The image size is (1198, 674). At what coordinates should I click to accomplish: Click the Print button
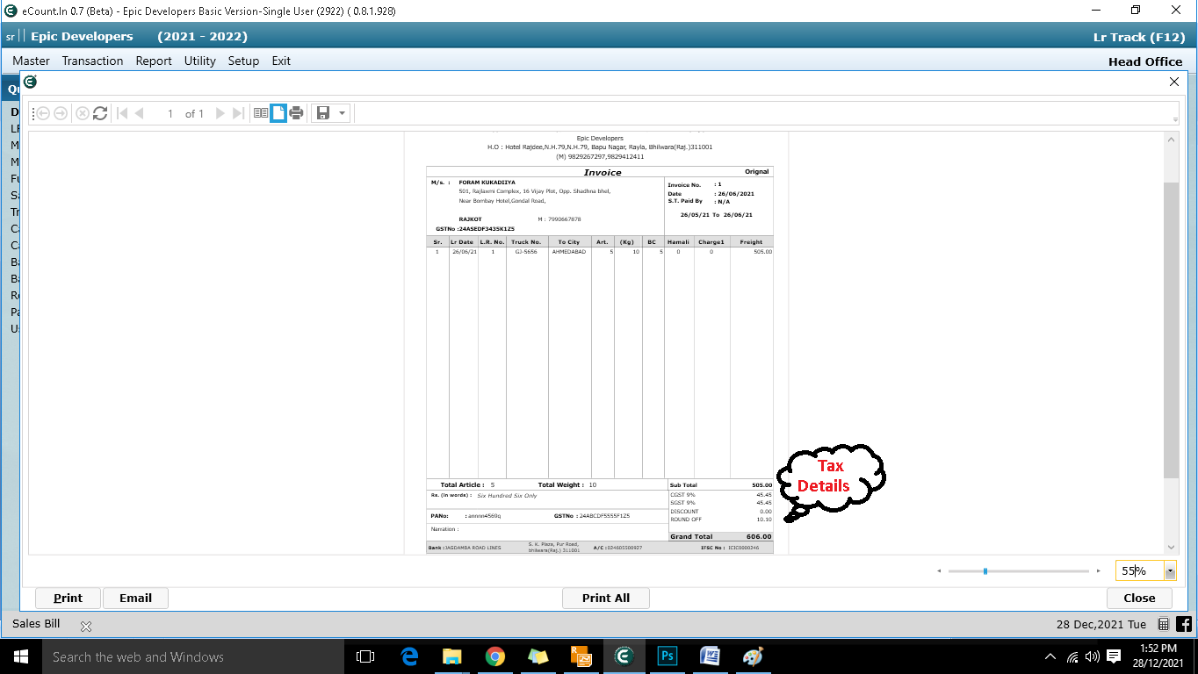point(68,598)
